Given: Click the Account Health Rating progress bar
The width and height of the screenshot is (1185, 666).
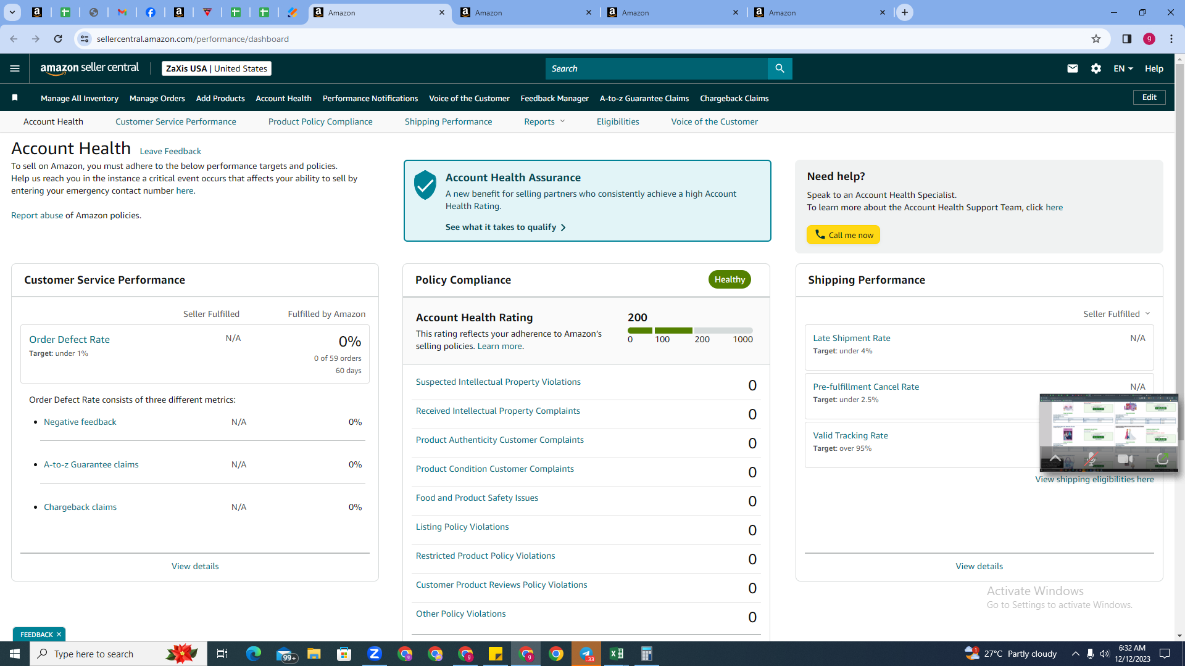Looking at the screenshot, I should pos(690,331).
